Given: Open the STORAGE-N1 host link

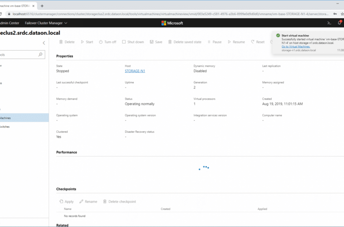Looking at the screenshot, I should pos(135,71).
